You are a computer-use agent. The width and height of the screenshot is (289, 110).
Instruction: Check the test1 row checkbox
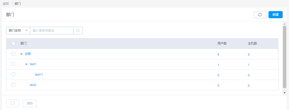[x=13, y=64]
